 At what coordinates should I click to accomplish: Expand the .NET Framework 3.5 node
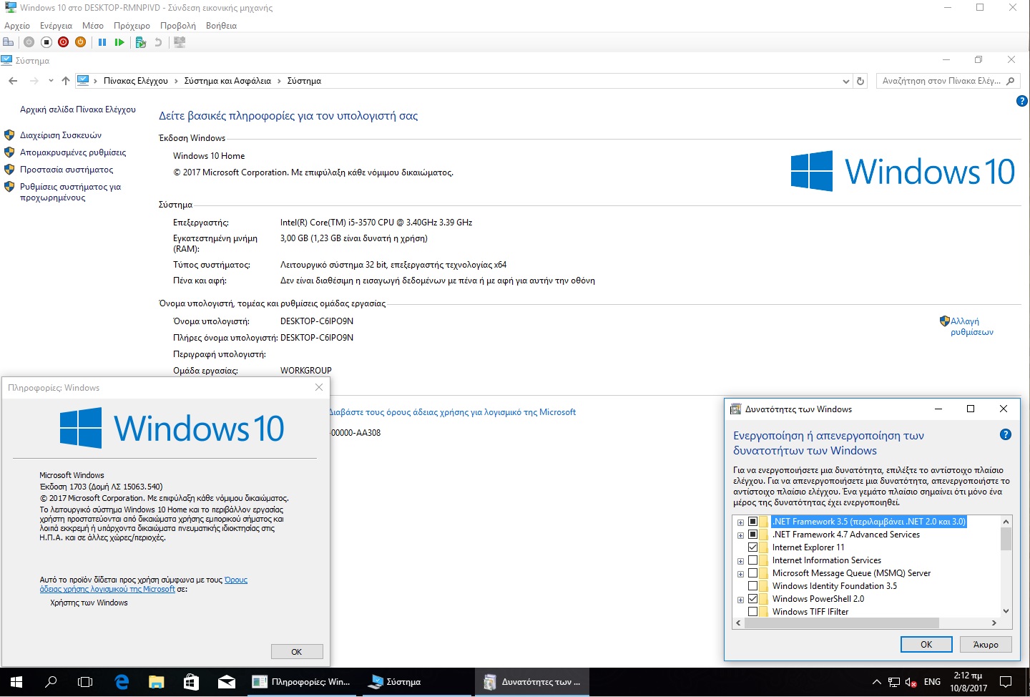pyautogui.click(x=740, y=522)
